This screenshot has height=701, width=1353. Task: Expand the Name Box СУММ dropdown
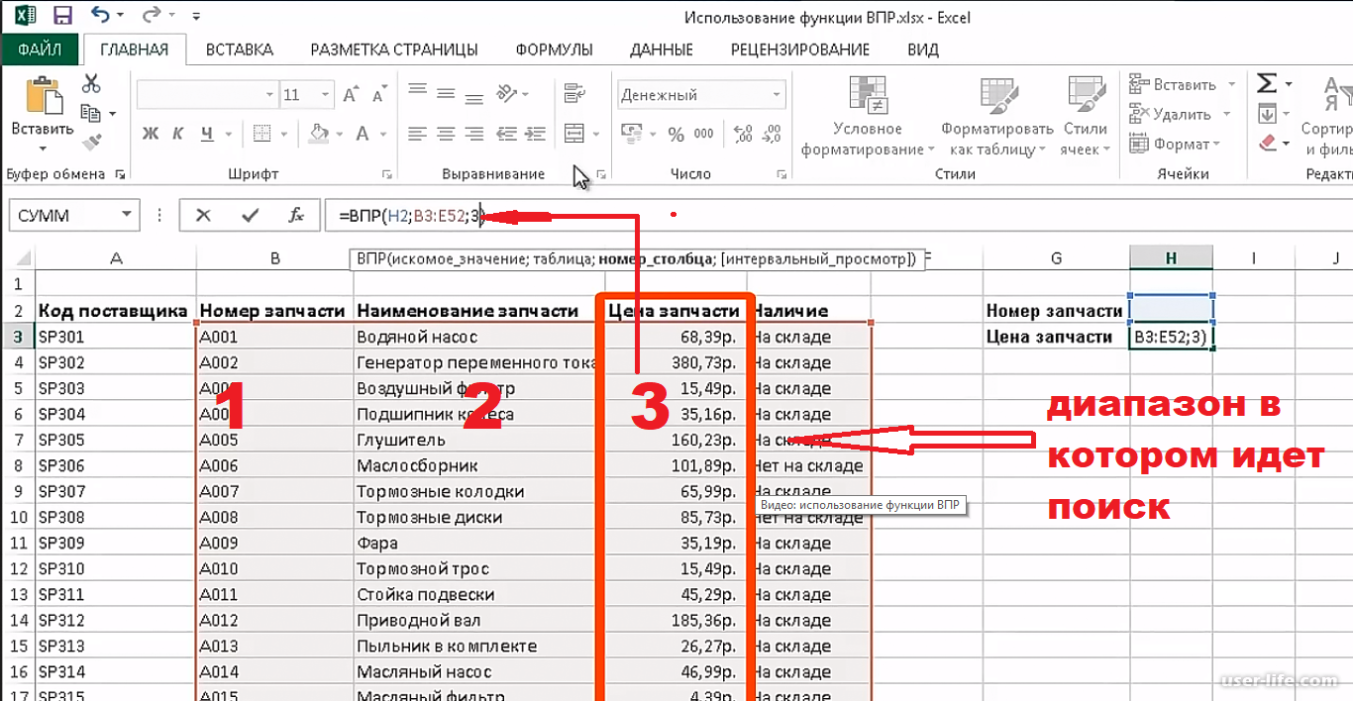[x=126, y=215]
